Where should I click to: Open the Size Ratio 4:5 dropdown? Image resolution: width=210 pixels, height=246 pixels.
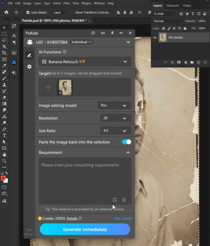pyautogui.click(x=115, y=131)
